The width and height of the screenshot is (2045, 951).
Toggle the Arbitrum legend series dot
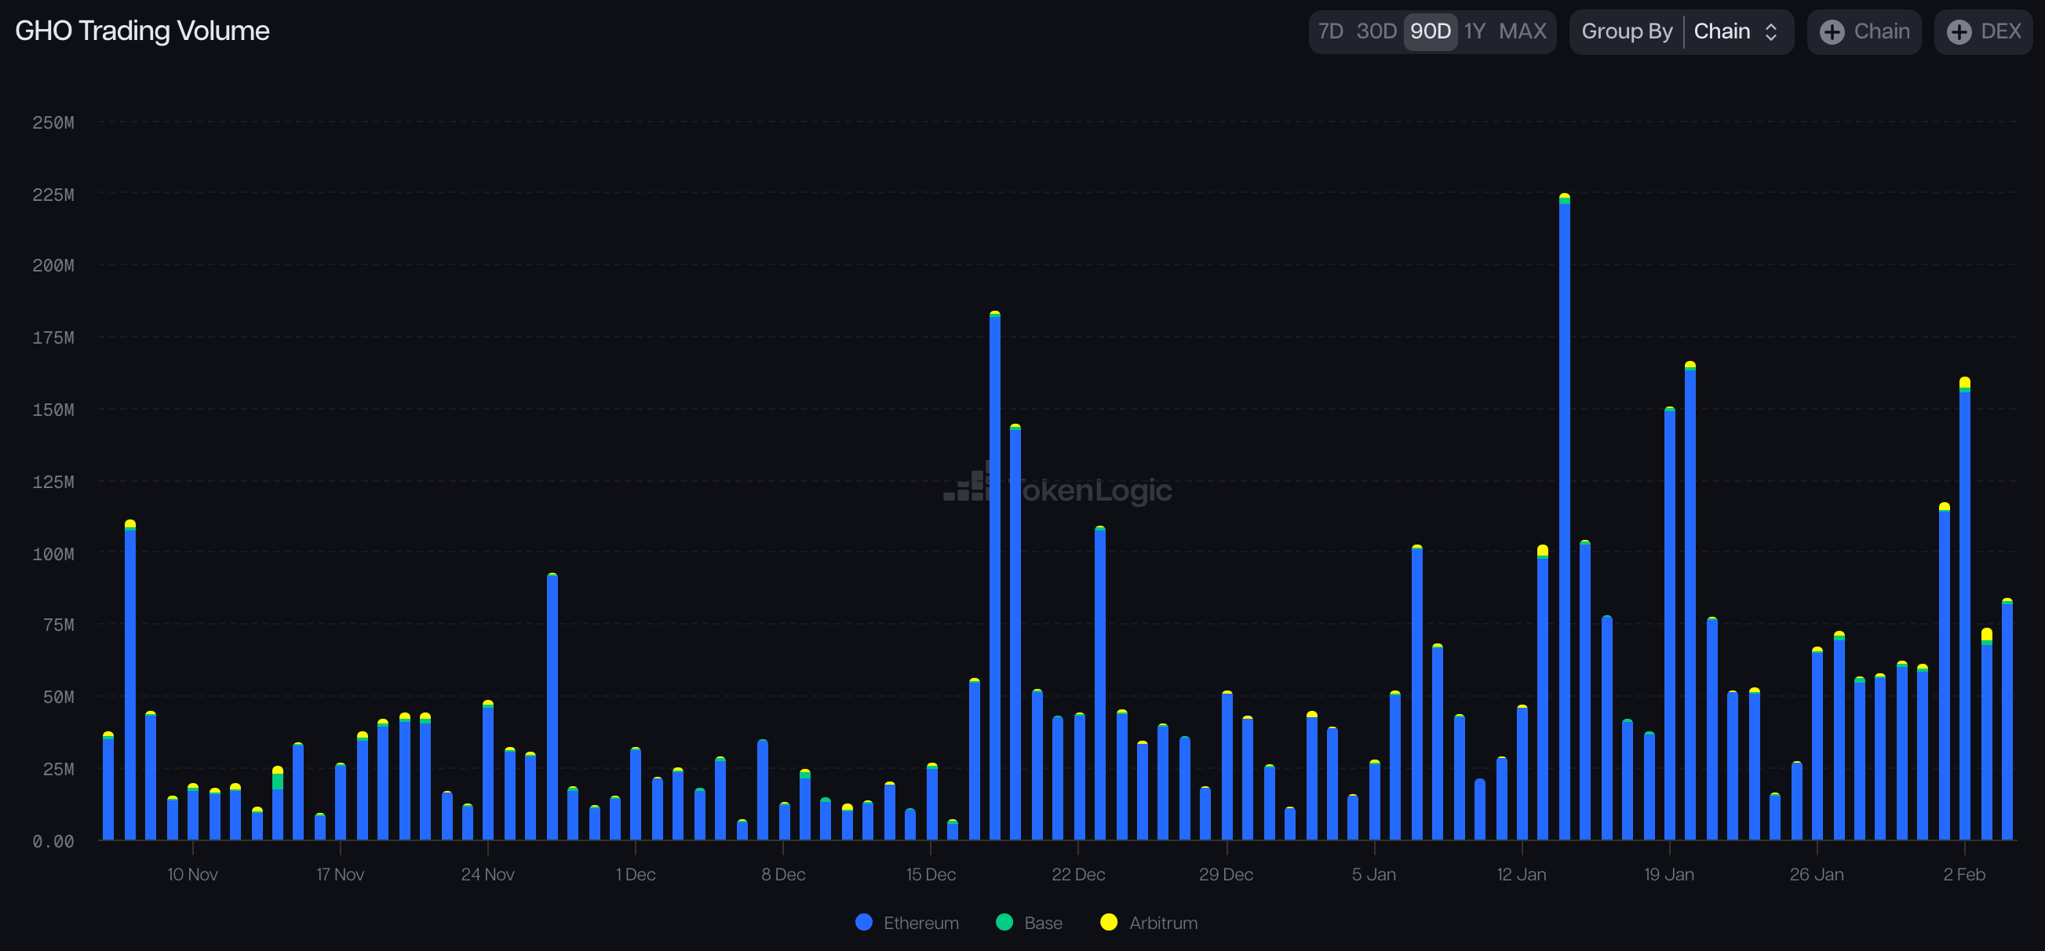1109,922
